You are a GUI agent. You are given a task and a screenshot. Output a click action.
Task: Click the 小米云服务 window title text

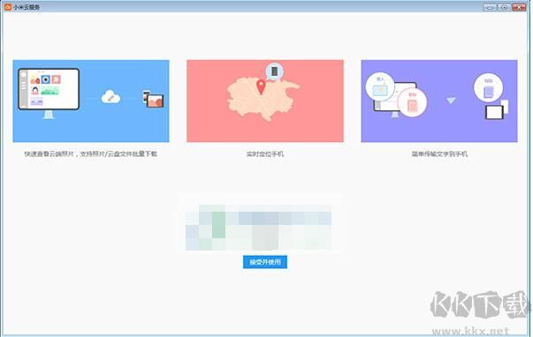[27, 7]
